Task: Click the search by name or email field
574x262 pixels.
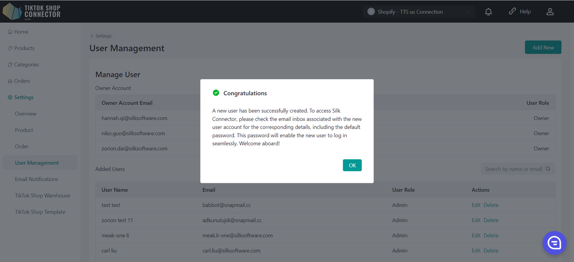Action: click(513, 169)
